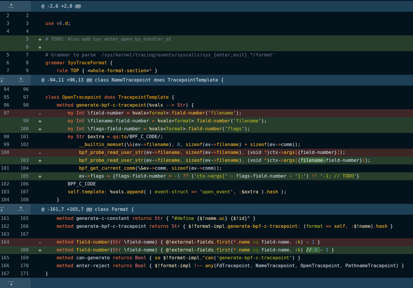Click the 'self.template: %vals.append' line
The image size is (413, 288).
tap(177, 192)
